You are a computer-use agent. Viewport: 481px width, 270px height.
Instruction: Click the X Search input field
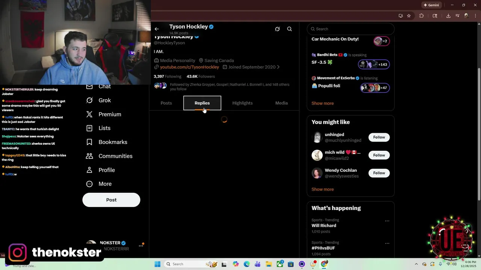351,29
